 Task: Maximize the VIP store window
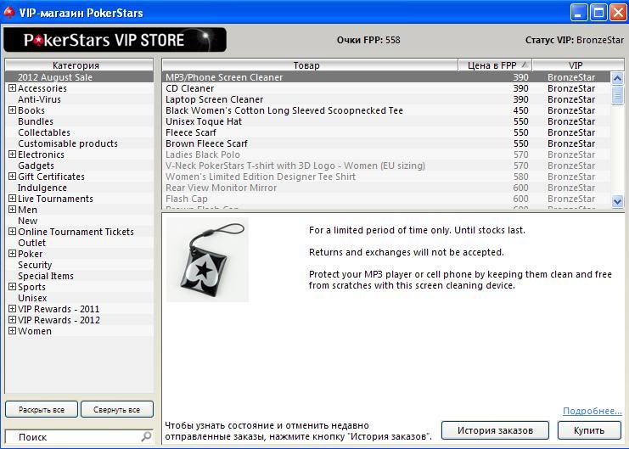tap(598, 13)
